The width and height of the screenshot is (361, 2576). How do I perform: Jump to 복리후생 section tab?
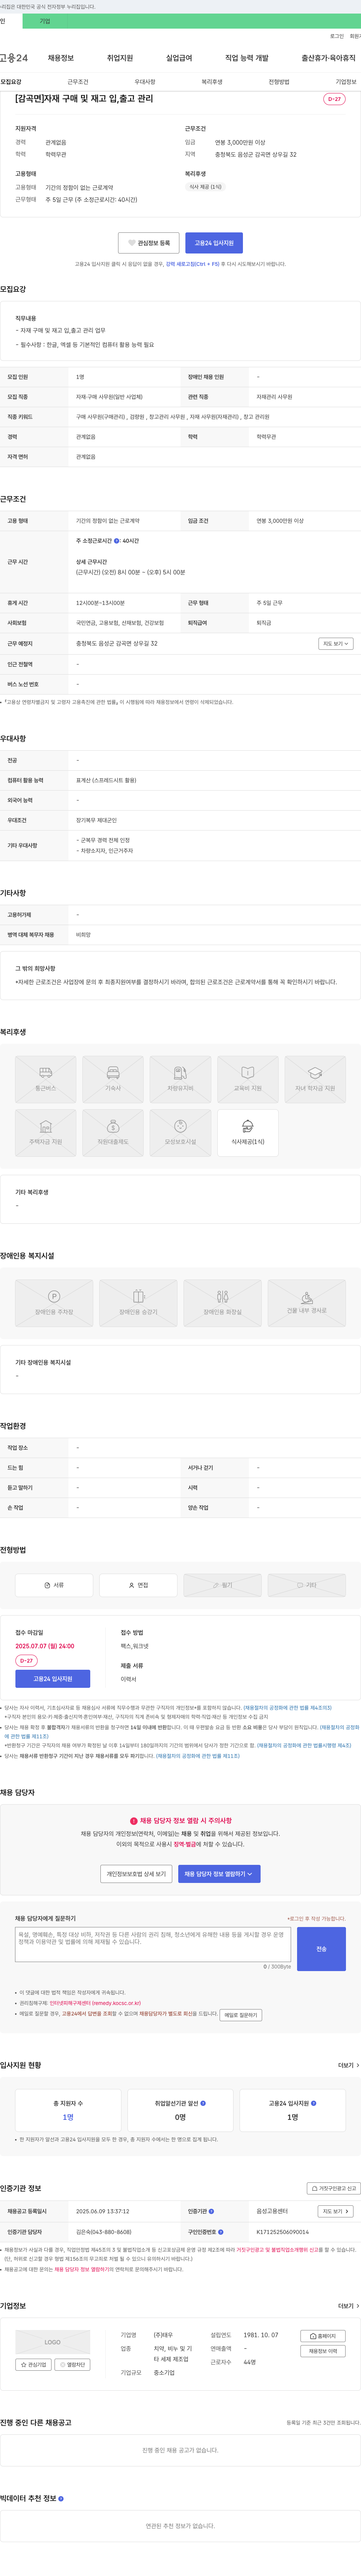coord(211,82)
